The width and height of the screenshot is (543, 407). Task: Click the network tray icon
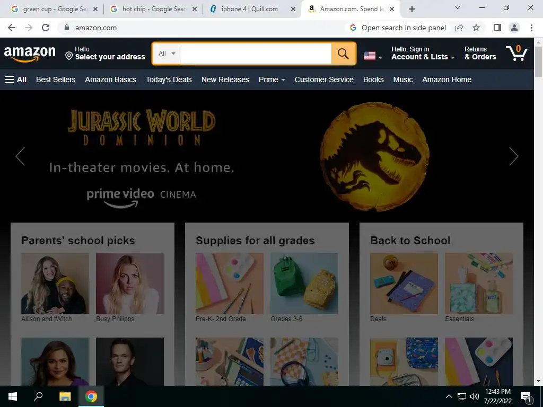point(462,396)
